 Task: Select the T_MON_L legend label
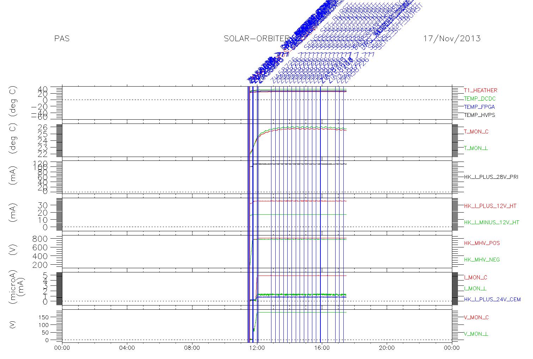[x=476, y=148]
